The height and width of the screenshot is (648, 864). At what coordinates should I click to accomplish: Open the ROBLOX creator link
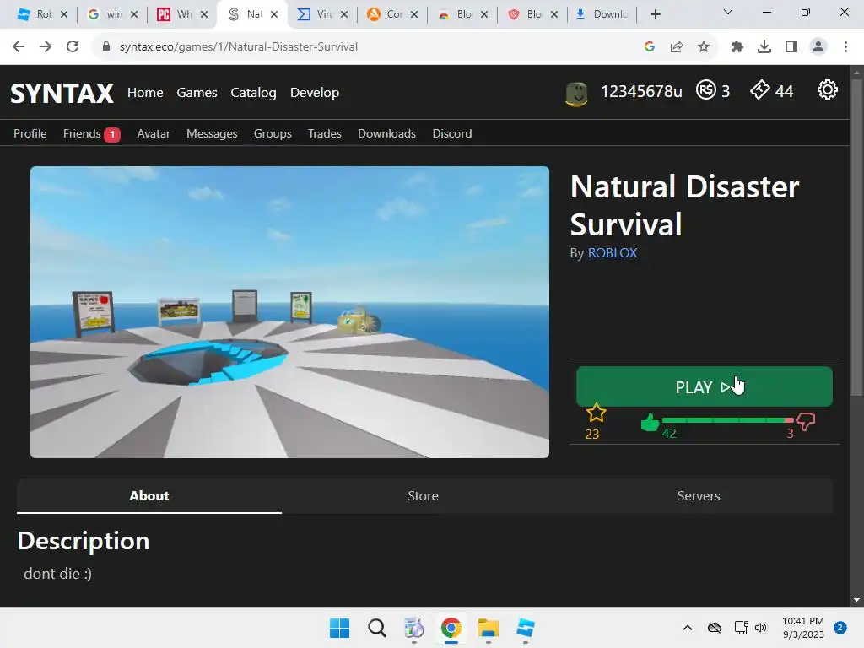pyautogui.click(x=613, y=253)
